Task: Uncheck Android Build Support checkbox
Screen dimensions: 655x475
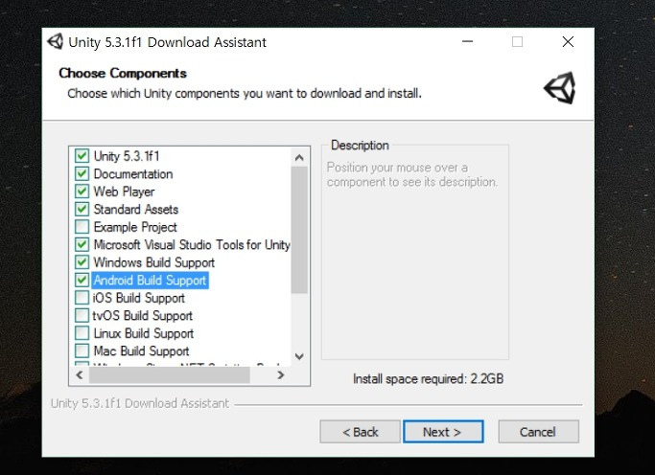Action: point(82,280)
